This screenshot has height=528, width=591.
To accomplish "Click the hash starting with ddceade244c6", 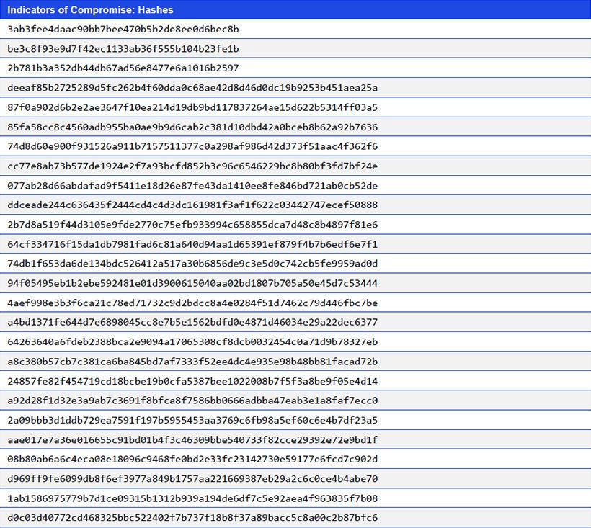I will pyautogui.click(x=192, y=205).
